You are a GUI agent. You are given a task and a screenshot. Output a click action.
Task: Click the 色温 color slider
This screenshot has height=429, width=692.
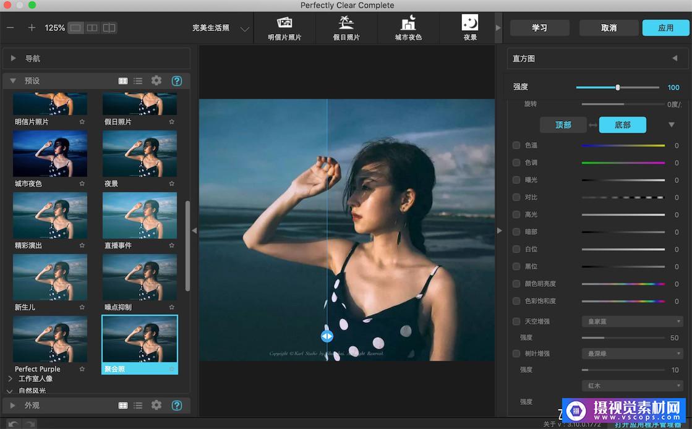[x=623, y=145]
